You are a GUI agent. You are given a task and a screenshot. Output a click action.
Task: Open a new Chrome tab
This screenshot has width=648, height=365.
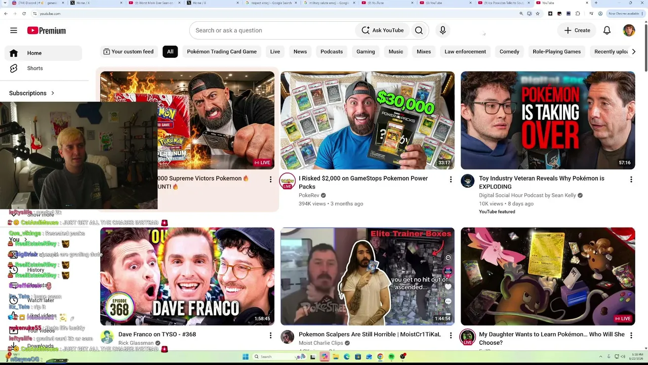pos(596,3)
